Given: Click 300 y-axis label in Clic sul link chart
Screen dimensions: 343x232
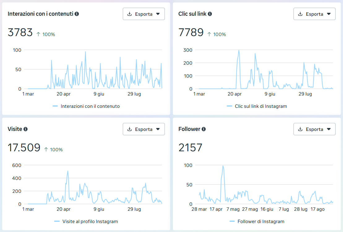Looking at the screenshot, I should coord(188,50).
